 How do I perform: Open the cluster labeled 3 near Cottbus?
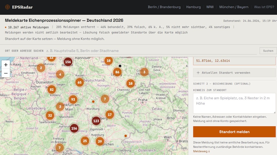tap(144, 72)
